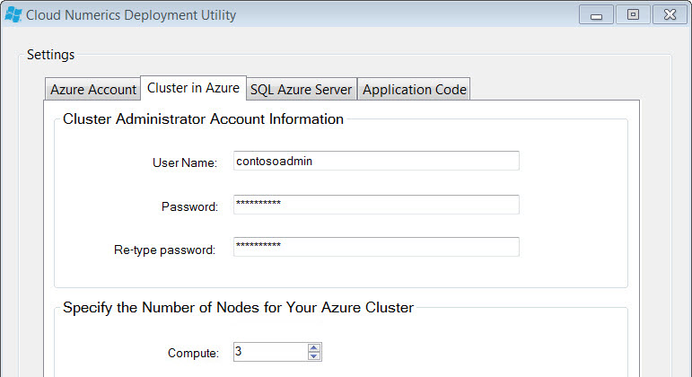The image size is (692, 377).
Task: Select the Cluster in Azure tab
Action: (193, 88)
